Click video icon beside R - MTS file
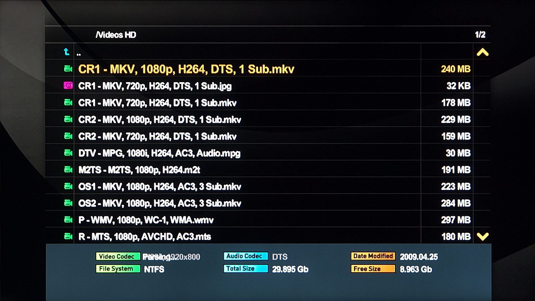This screenshot has width=535, height=301. 68,236
